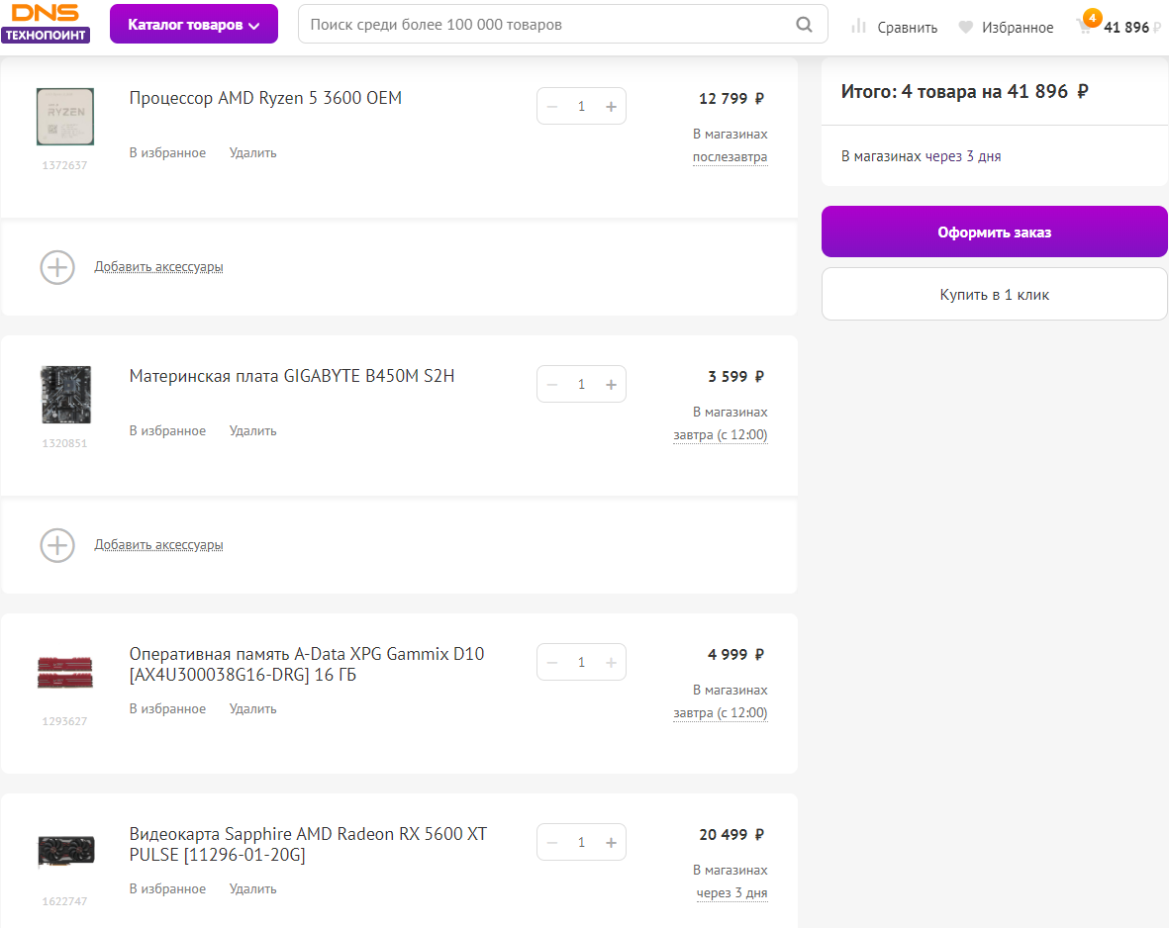
Task: Expand послезавтра availability for Ryzen processor
Action: coord(730,157)
